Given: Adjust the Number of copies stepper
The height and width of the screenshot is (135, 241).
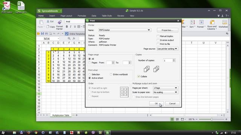Looking at the screenshot, I should click(x=174, y=60).
